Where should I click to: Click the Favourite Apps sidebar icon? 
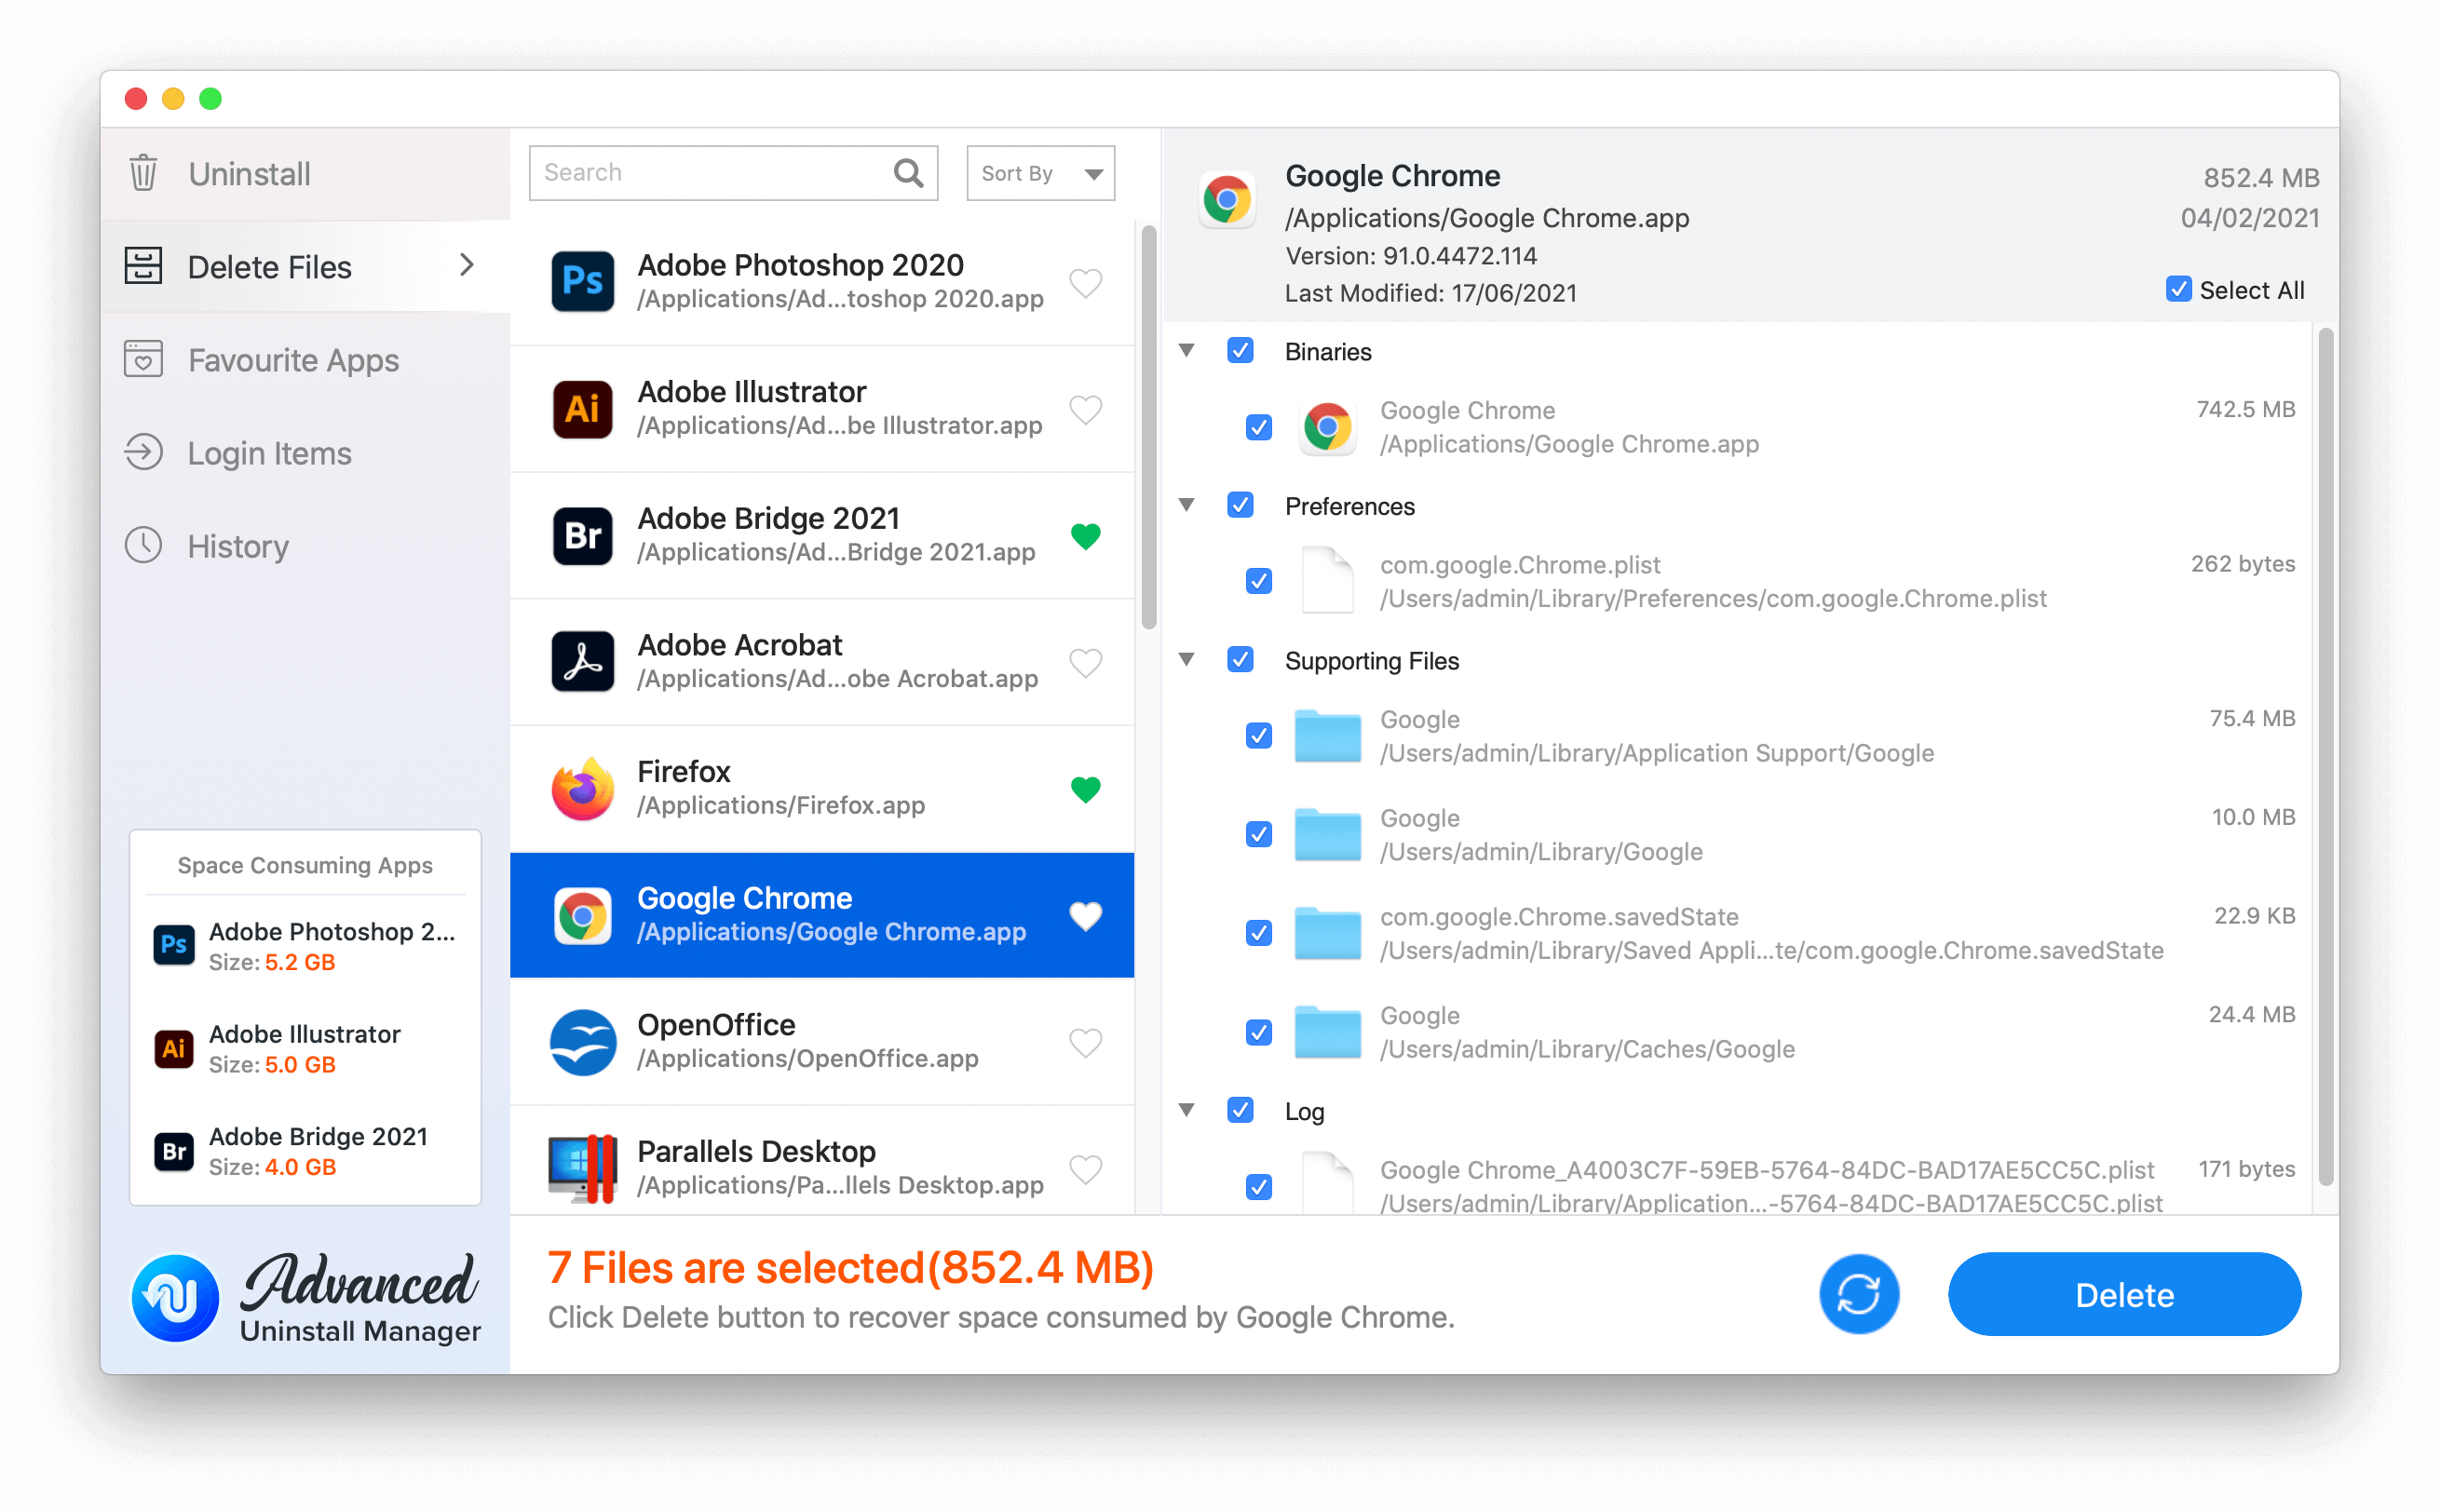tap(143, 359)
